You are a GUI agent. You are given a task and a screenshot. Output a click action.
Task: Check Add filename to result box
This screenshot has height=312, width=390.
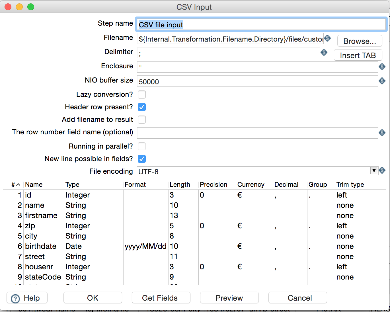coord(142,120)
